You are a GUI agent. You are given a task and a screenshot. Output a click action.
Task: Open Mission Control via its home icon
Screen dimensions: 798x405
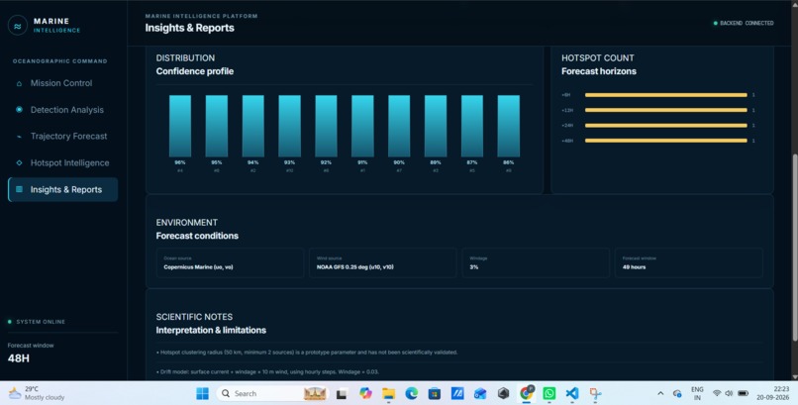(x=20, y=83)
